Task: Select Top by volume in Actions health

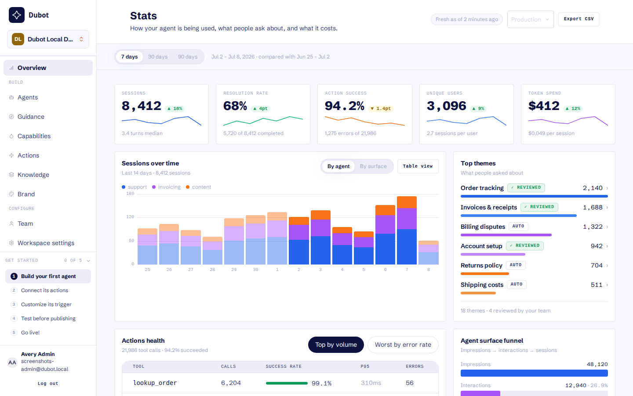Action: (336, 345)
